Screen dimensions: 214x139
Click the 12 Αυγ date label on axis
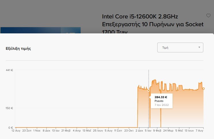pyautogui.click(x=16, y=131)
